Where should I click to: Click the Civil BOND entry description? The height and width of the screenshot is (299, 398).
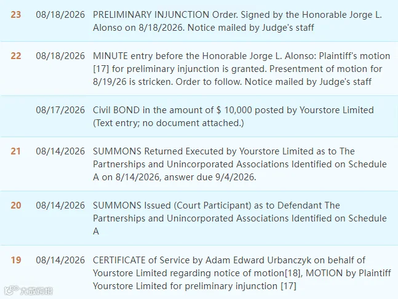pos(233,116)
